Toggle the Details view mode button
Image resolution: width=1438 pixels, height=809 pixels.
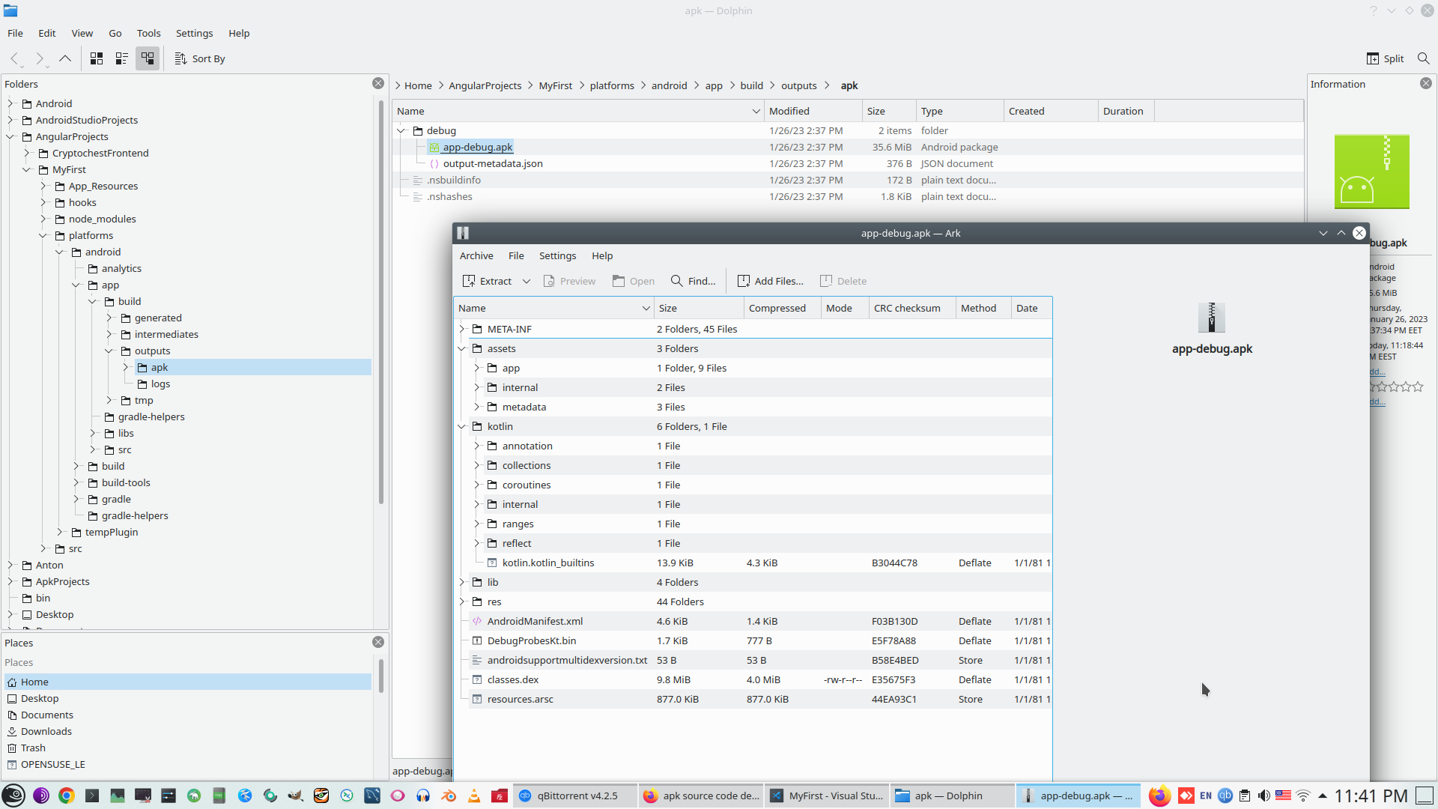pos(148,58)
